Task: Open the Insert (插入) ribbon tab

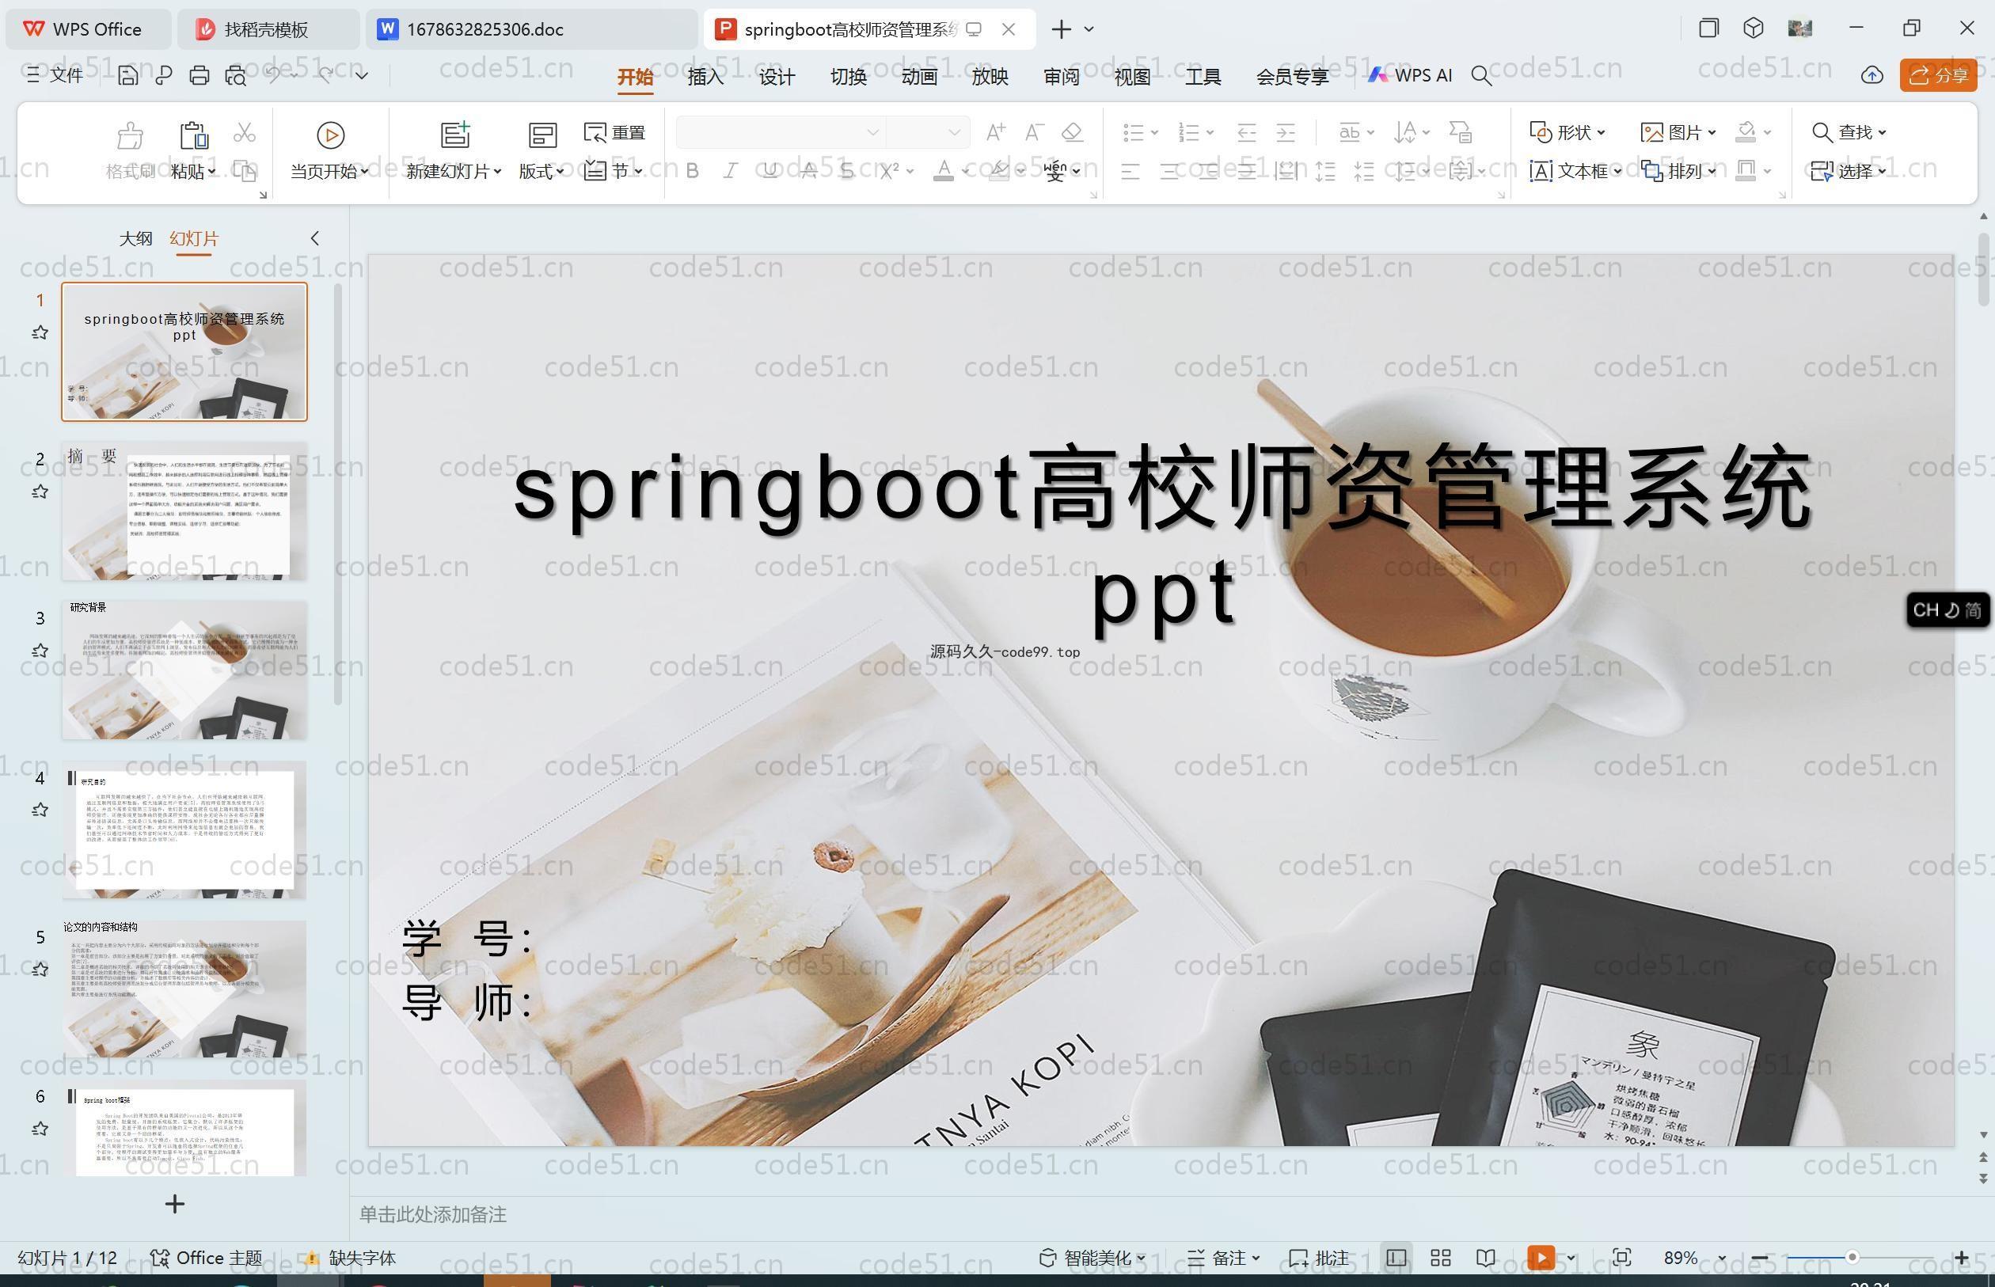Action: click(705, 76)
